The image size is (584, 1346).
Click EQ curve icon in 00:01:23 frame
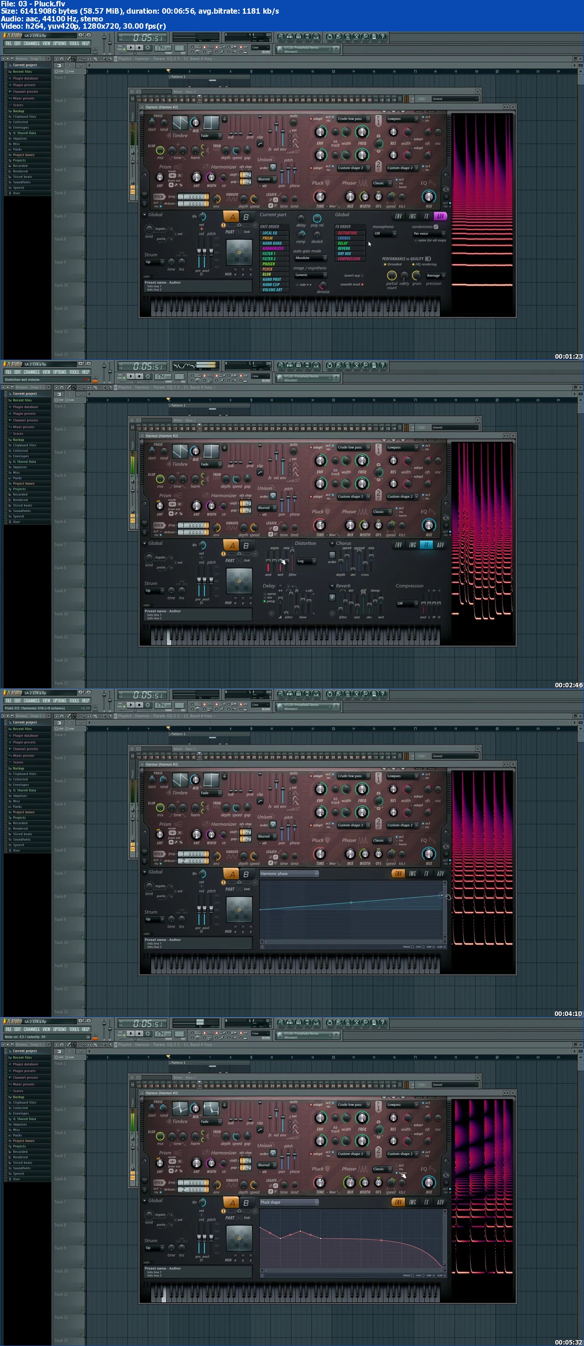[x=432, y=183]
